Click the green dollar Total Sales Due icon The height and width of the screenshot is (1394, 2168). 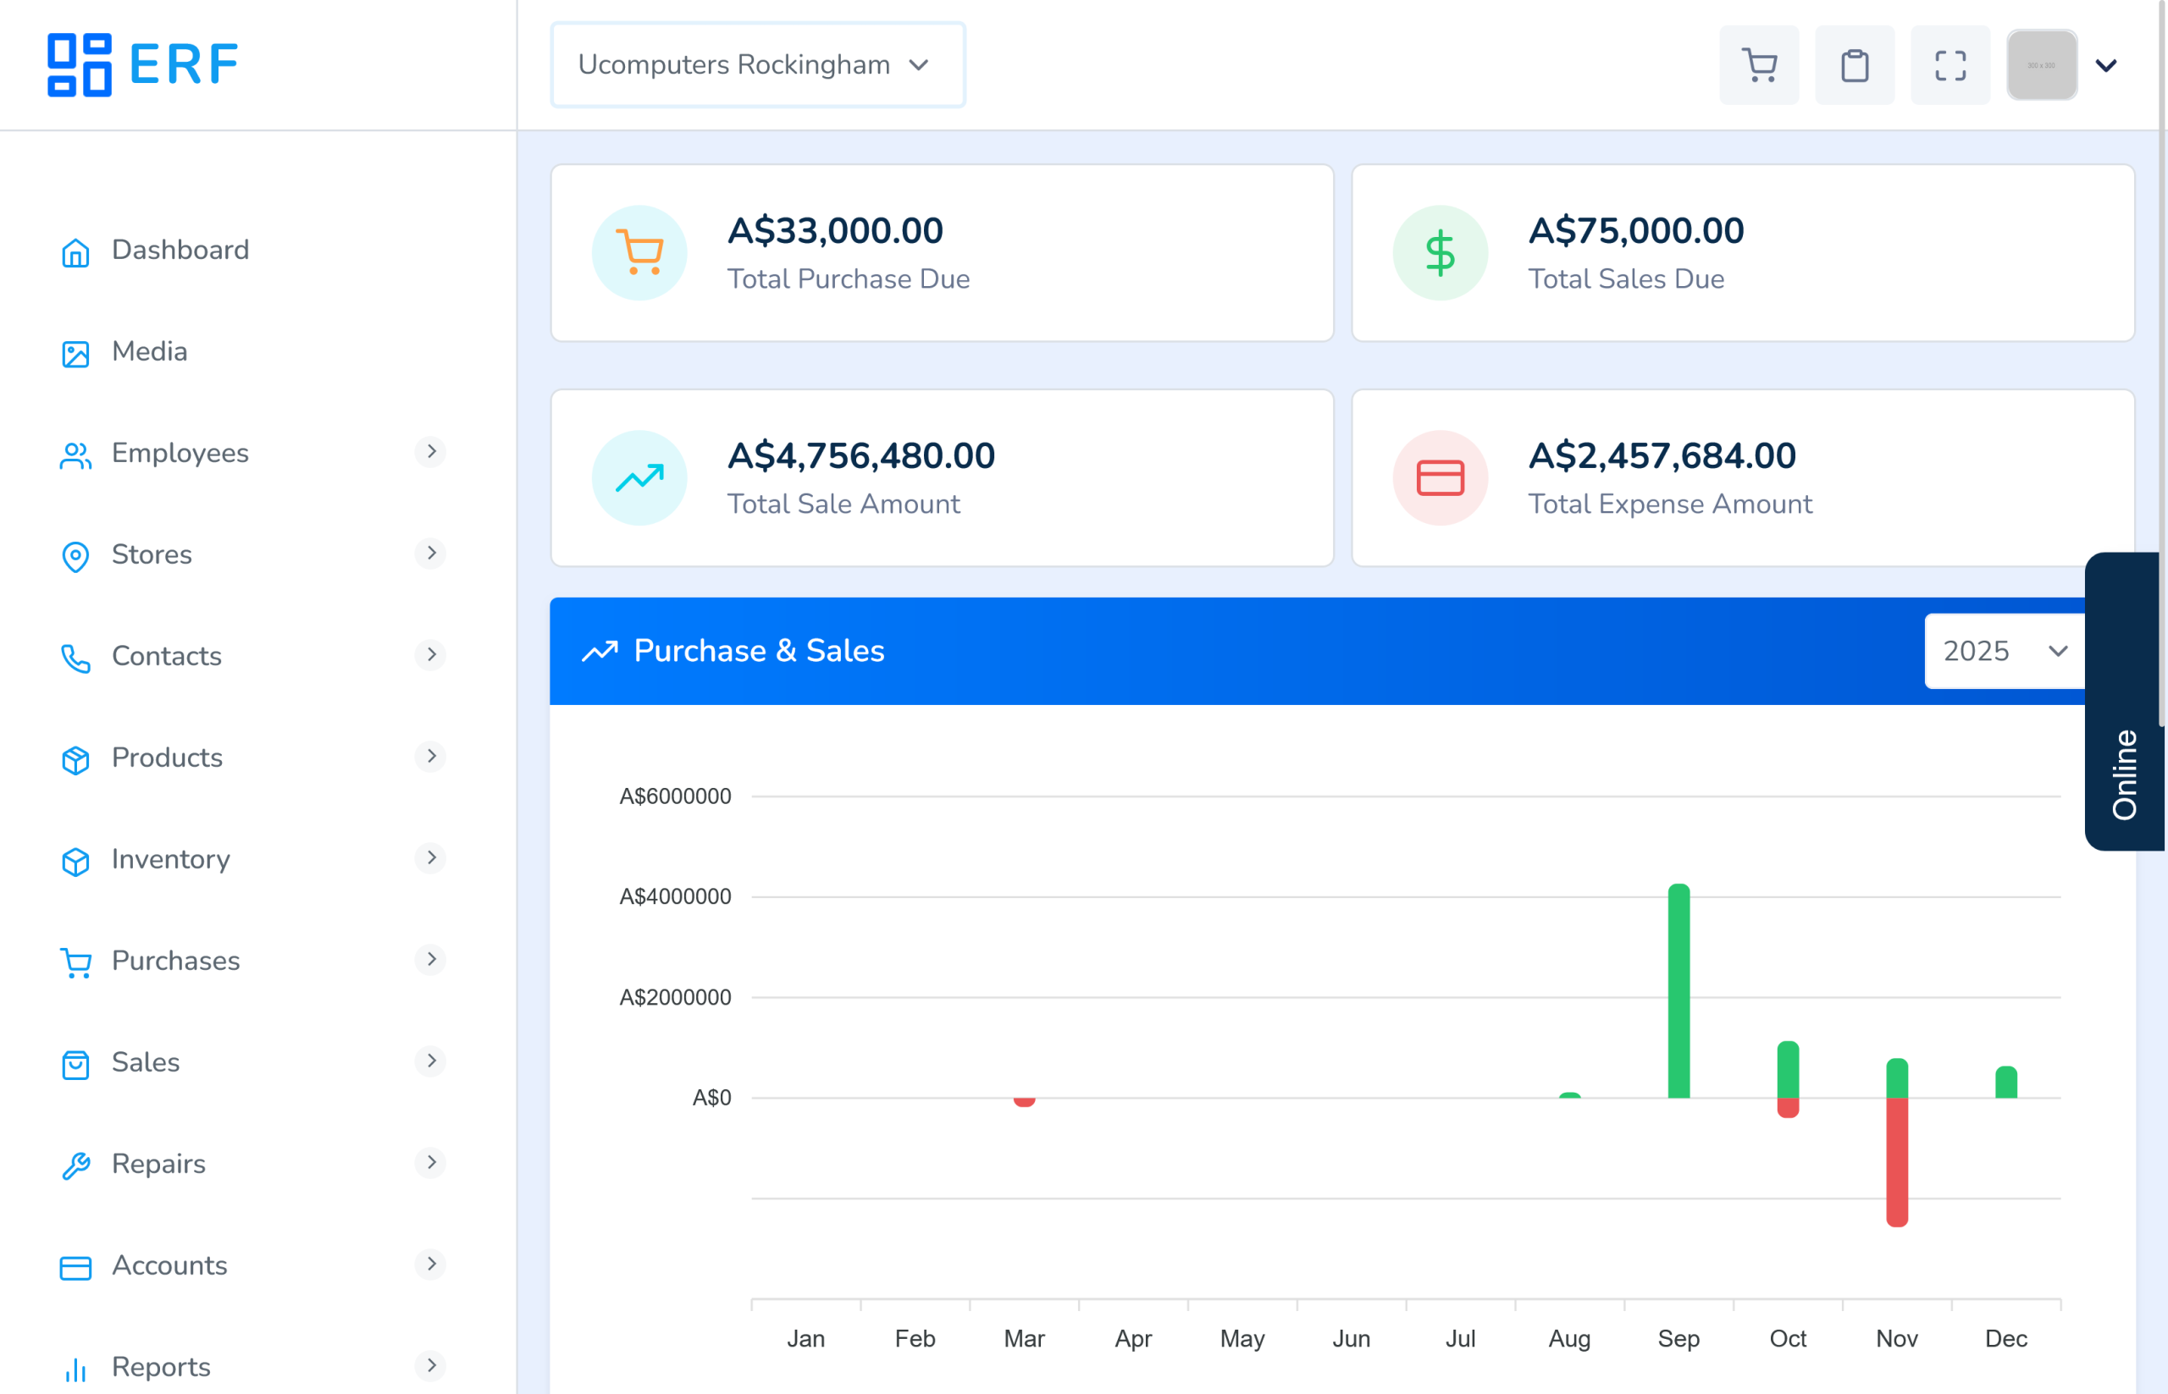coord(1439,252)
